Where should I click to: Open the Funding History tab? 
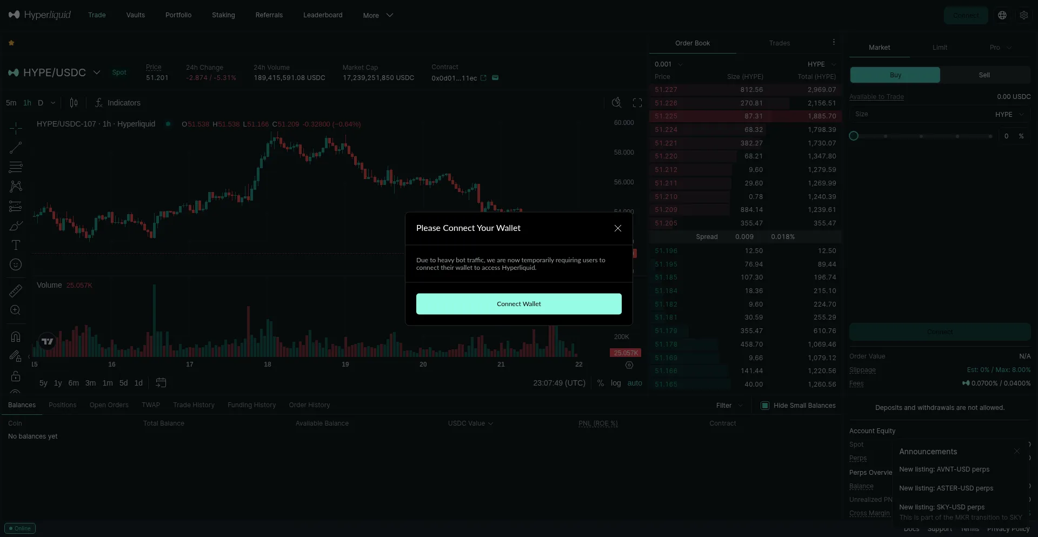click(252, 405)
